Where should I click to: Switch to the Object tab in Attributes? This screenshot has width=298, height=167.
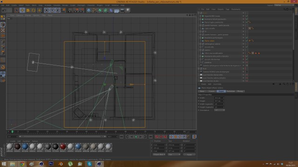click(221, 91)
